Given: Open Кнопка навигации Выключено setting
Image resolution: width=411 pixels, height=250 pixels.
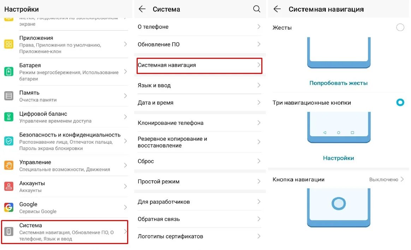Looking at the screenshot, I should click(386, 179).
